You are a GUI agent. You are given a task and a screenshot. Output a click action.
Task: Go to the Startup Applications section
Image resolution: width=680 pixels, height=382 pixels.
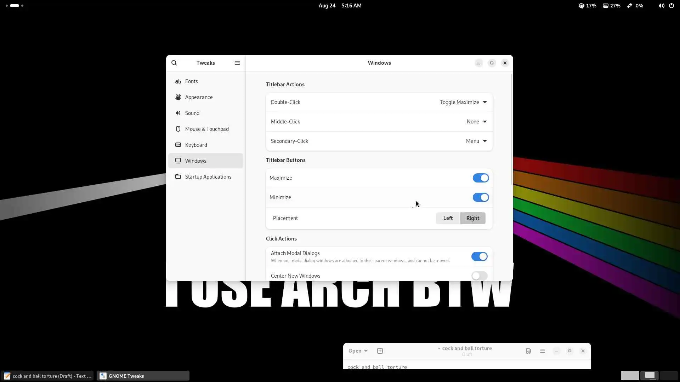(x=208, y=177)
